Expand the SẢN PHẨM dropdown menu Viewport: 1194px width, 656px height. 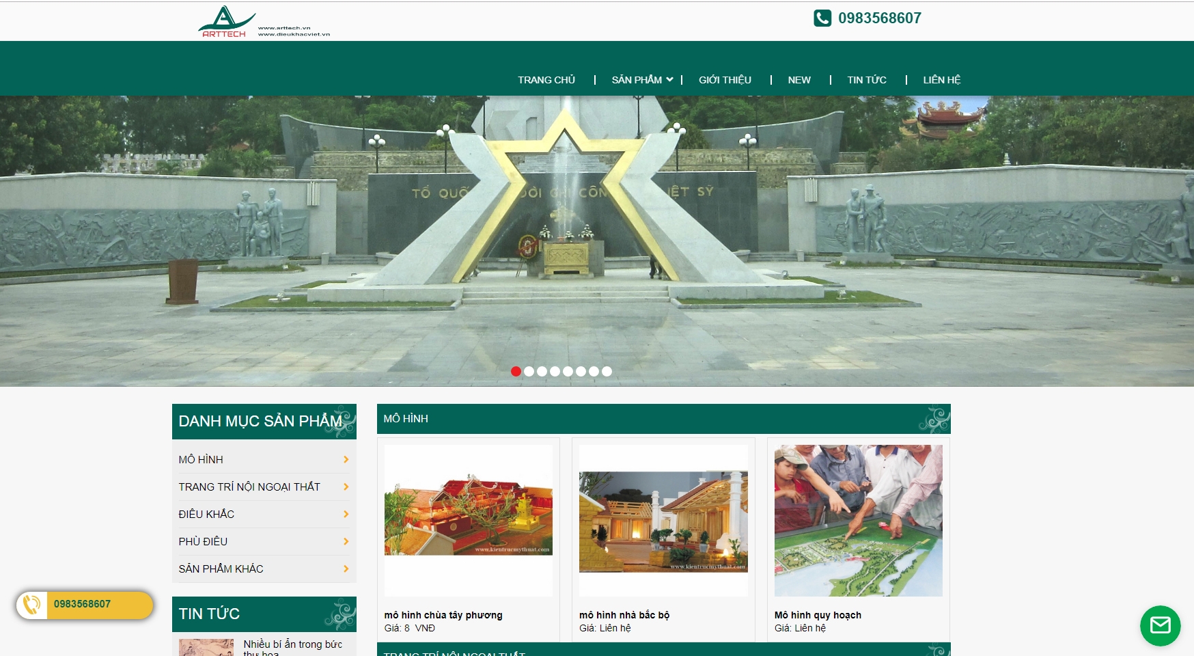pos(642,80)
